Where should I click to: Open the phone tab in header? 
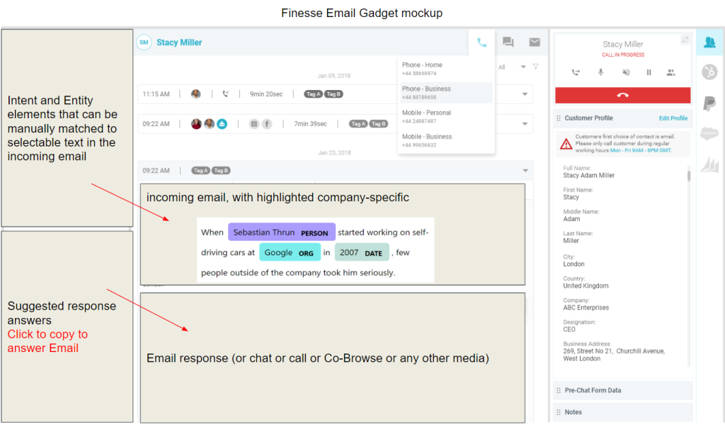pyautogui.click(x=481, y=42)
